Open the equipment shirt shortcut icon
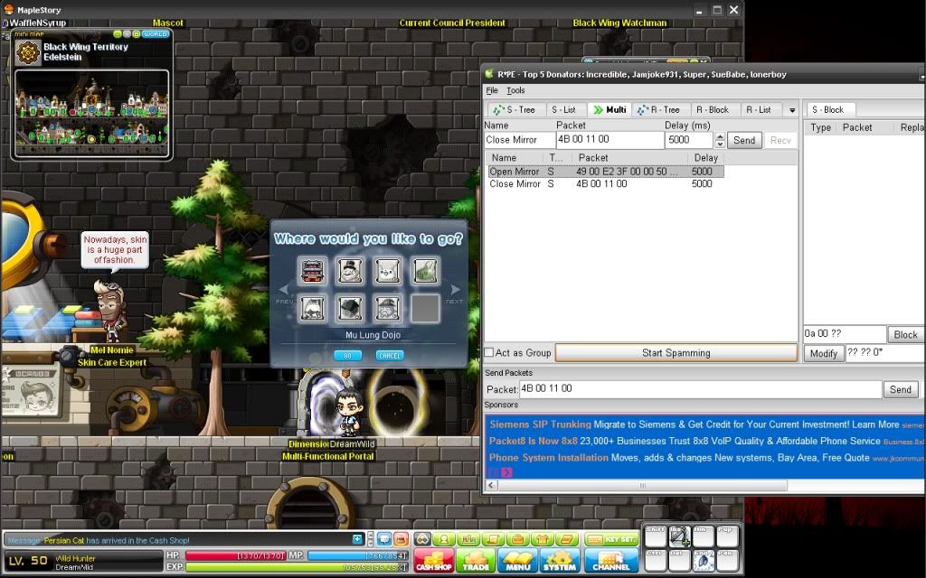The width and height of the screenshot is (926, 578). click(x=543, y=539)
